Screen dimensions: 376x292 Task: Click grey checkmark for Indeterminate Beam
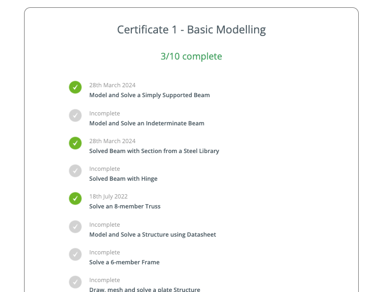[75, 115]
